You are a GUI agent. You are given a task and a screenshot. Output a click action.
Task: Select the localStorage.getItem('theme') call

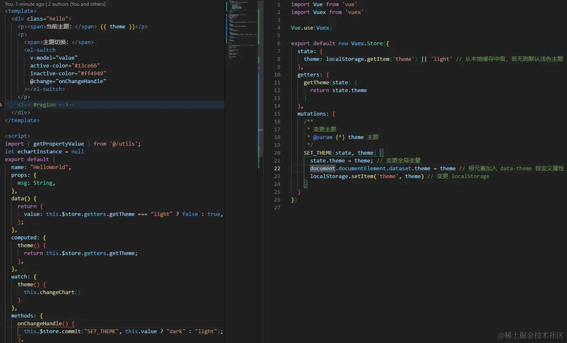point(372,59)
